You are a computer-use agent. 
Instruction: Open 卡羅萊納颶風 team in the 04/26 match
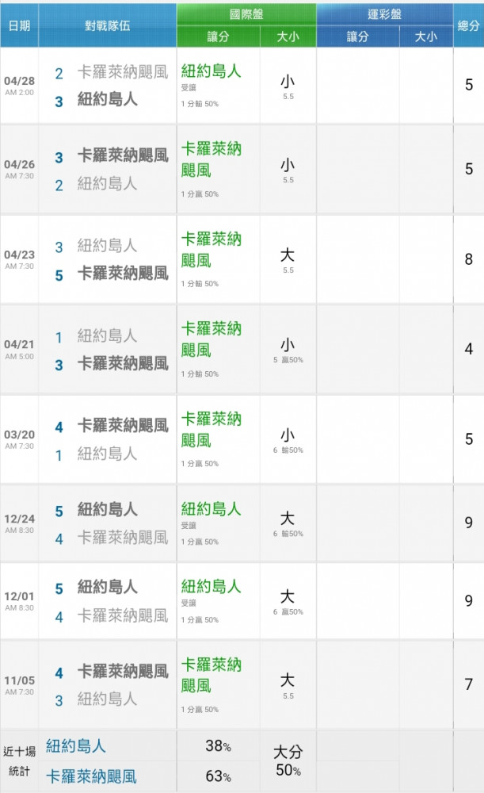pos(123,155)
